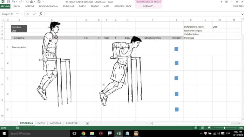Click the Cancel X icon in formula bar
The image size is (244, 137).
coord(28,14)
